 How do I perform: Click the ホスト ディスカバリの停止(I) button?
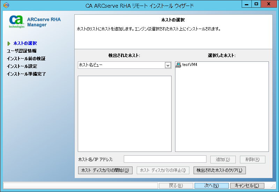coord(163,170)
